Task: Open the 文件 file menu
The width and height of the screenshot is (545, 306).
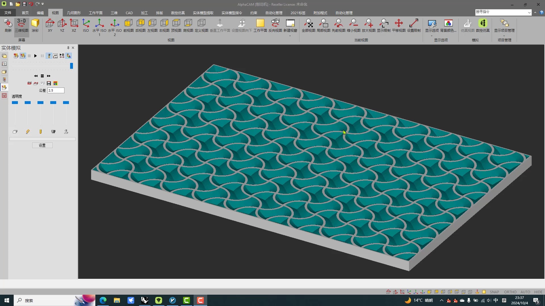Action: pos(8,13)
